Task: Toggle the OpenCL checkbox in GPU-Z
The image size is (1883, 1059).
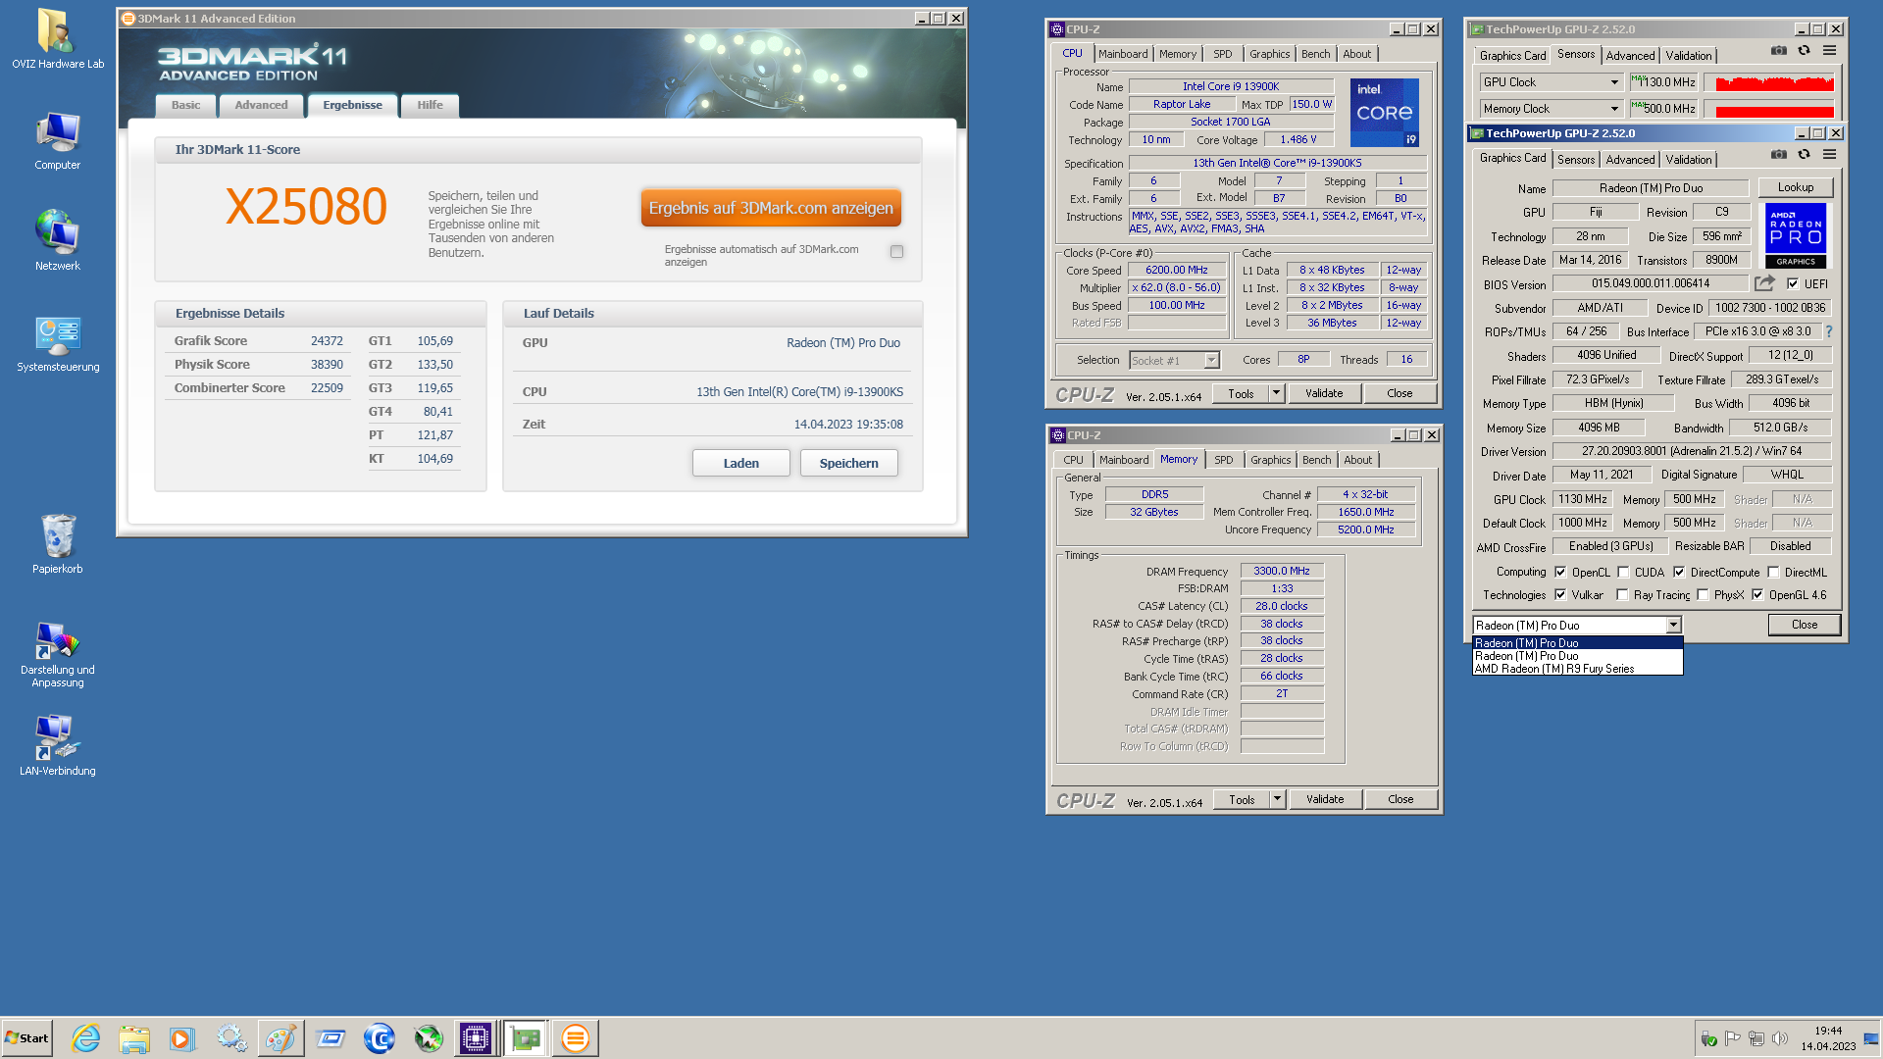Action: (1560, 573)
